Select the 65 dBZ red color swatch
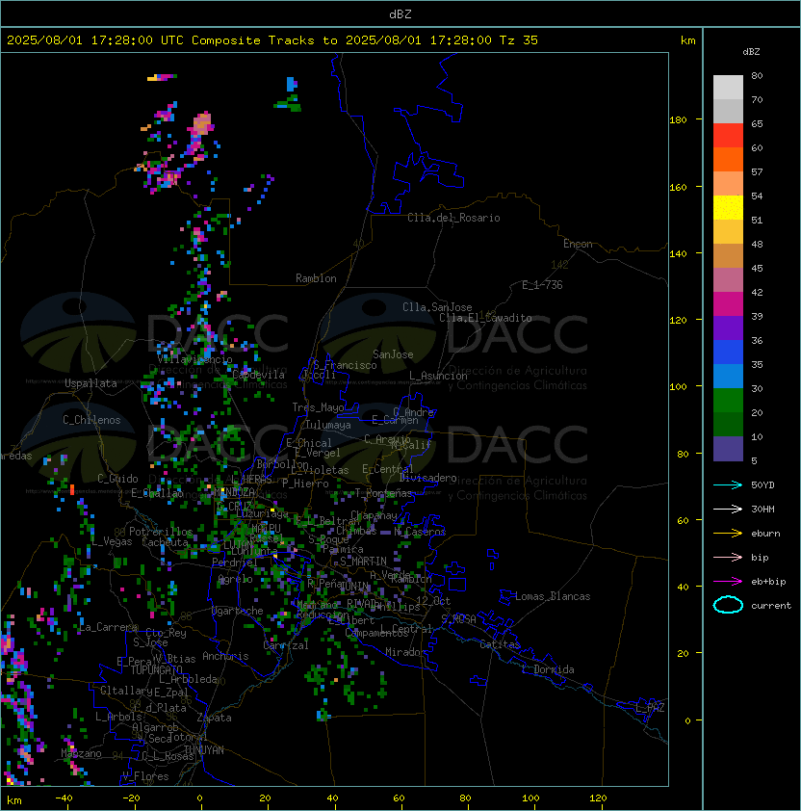Image resolution: width=801 pixels, height=811 pixels. click(728, 135)
